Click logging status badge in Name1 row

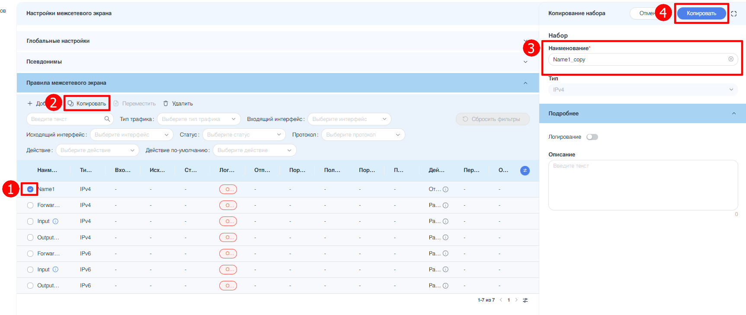[228, 189]
